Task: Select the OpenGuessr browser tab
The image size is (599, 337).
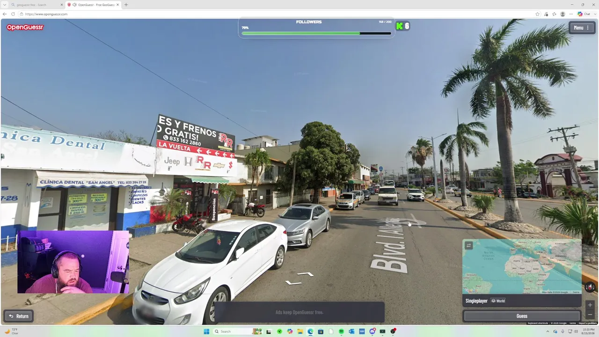Action: coord(92,5)
